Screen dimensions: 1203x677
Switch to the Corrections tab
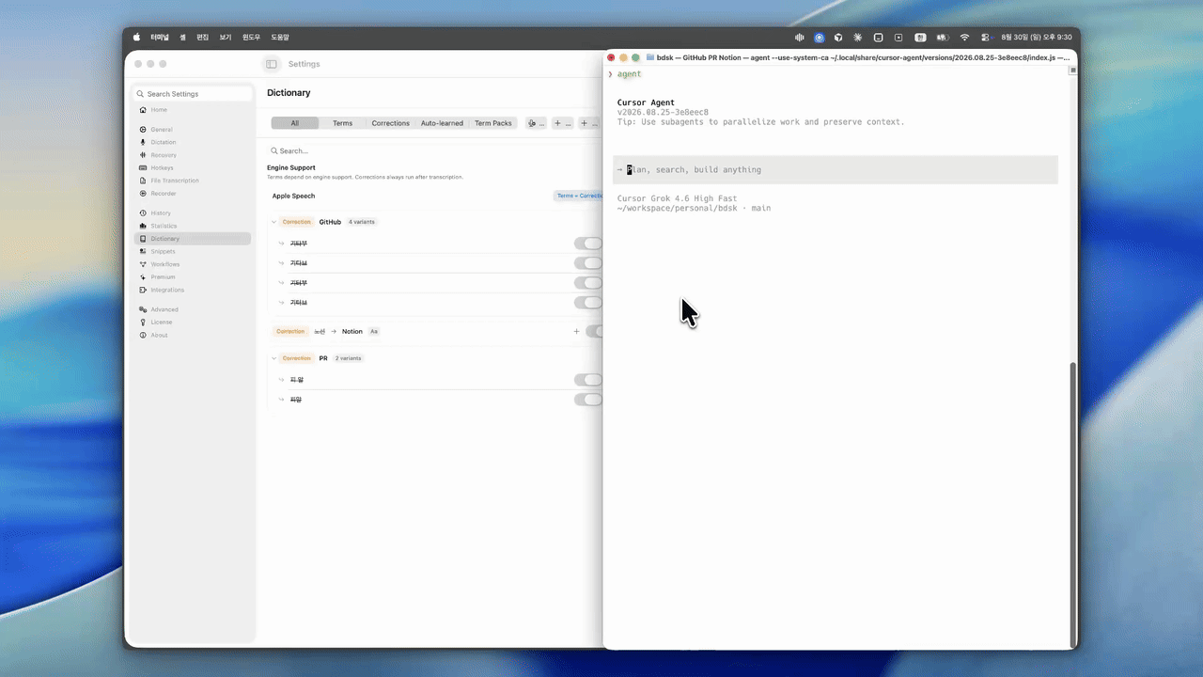coord(391,123)
